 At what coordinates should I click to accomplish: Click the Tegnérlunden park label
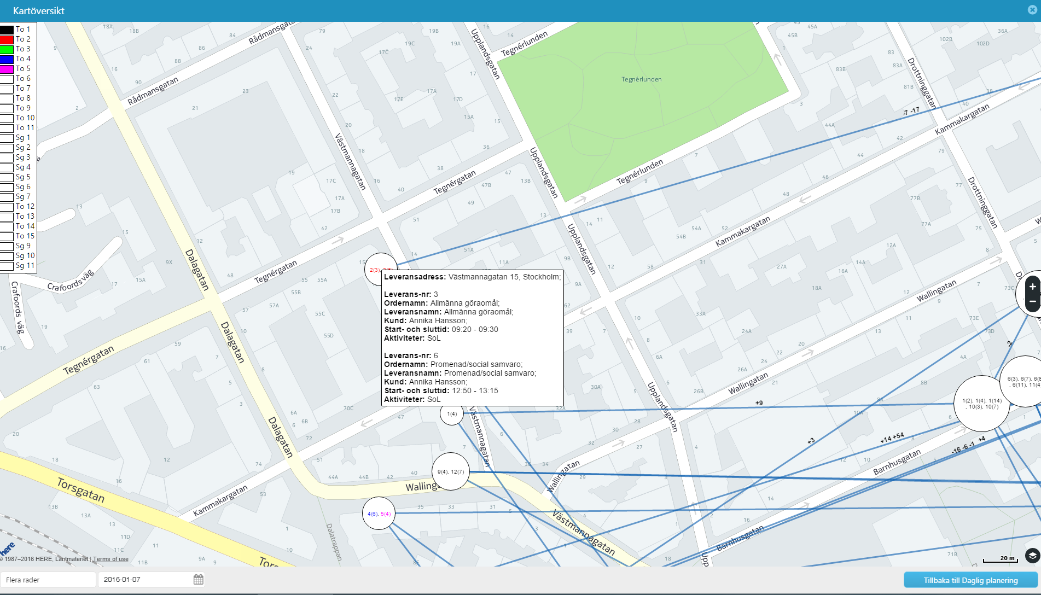(x=641, y=79)
